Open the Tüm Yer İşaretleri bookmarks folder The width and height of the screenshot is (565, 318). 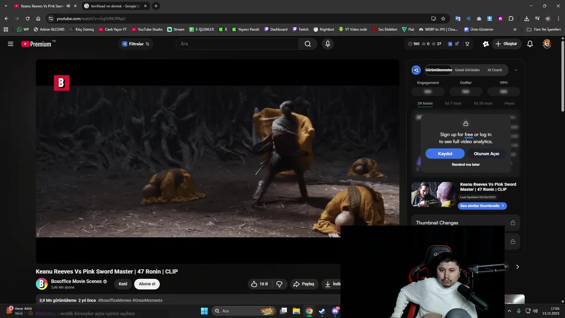coord(544,30)
